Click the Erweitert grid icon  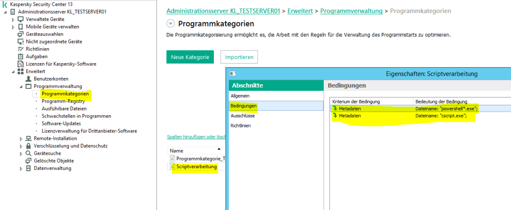tap(21, 72)
